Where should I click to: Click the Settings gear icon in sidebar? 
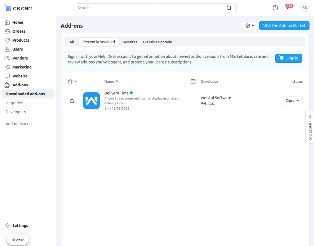[7, 226]
